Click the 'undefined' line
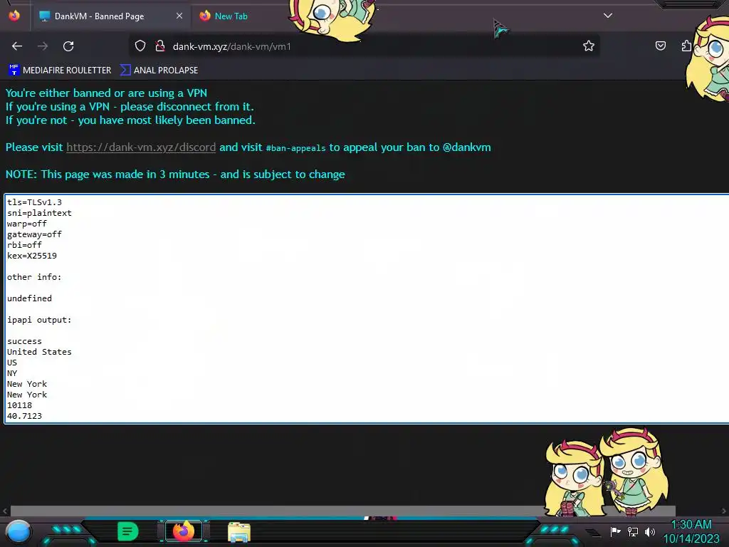The image size is (729, 547). (x=29, y=298)
